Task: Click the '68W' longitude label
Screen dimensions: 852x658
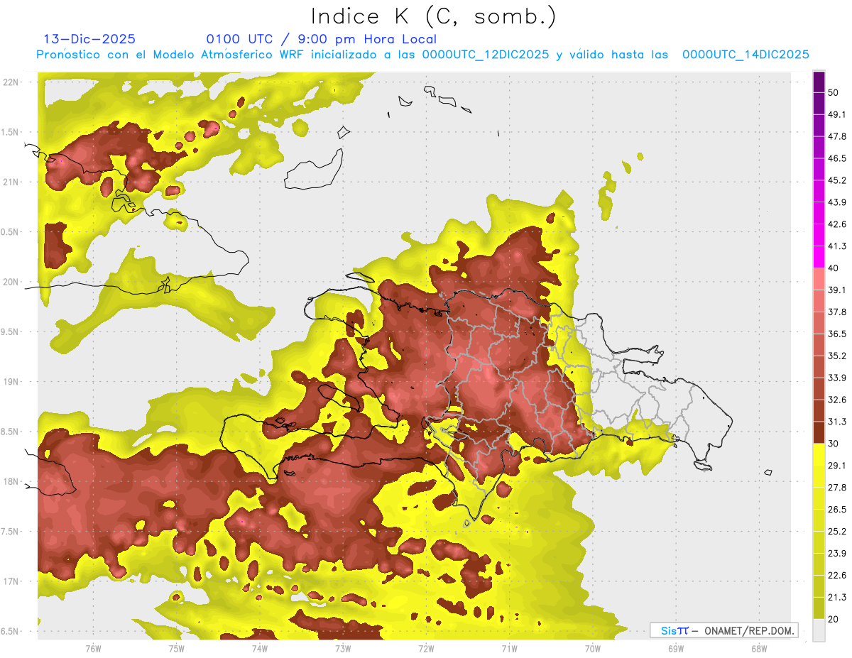Action: coord(759,649)
